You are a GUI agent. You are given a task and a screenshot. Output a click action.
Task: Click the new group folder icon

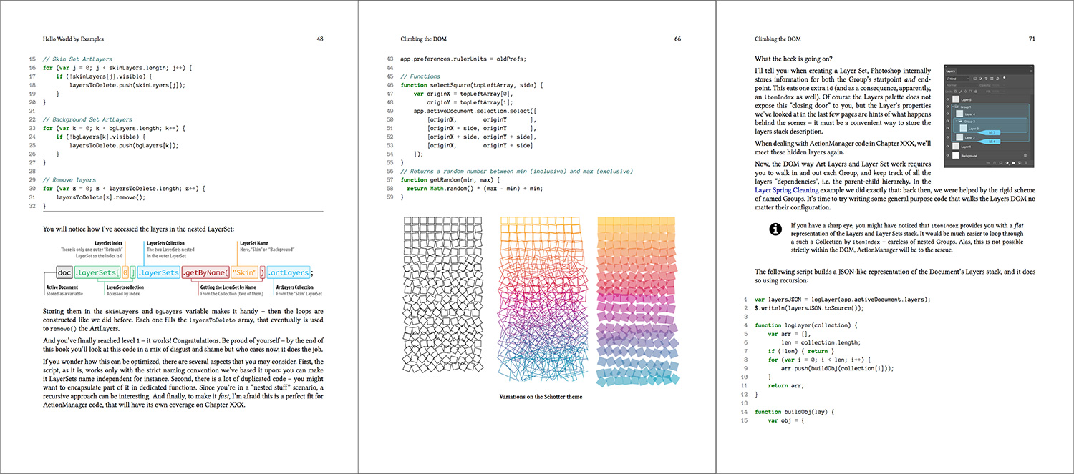pyautogui.click(x=1013, y=162)
